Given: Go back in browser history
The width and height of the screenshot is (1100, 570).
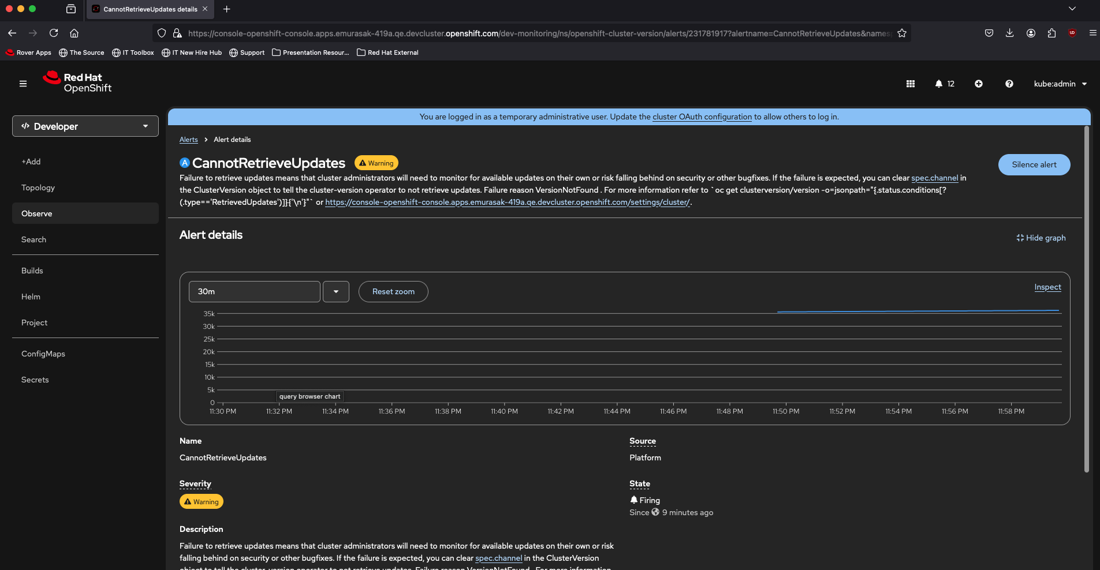Looking at the screenshot, I should click(x=12, y=33).
